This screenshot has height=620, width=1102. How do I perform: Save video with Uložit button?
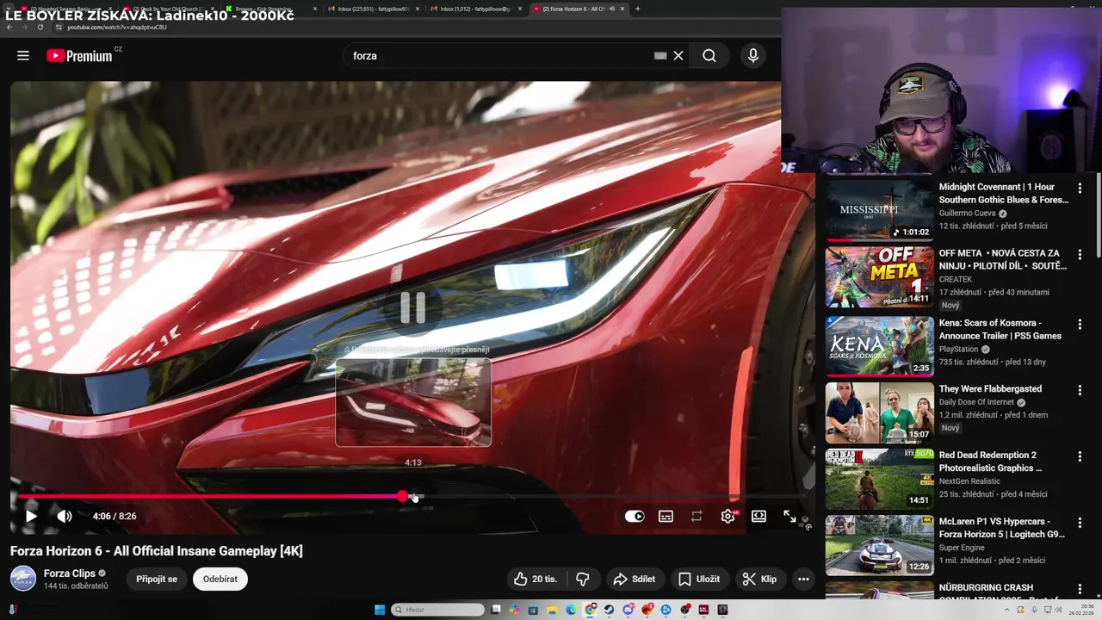[x=699, y=579]
